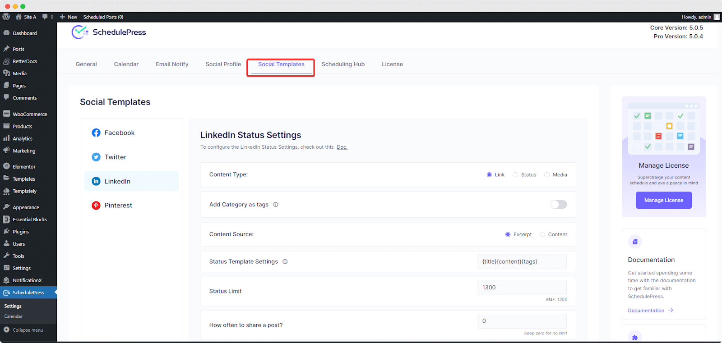Image resolution: width=722 pixels, height=343 pixels.
Task: Click the Marketing megaphone icon
Action: (6, 151)
